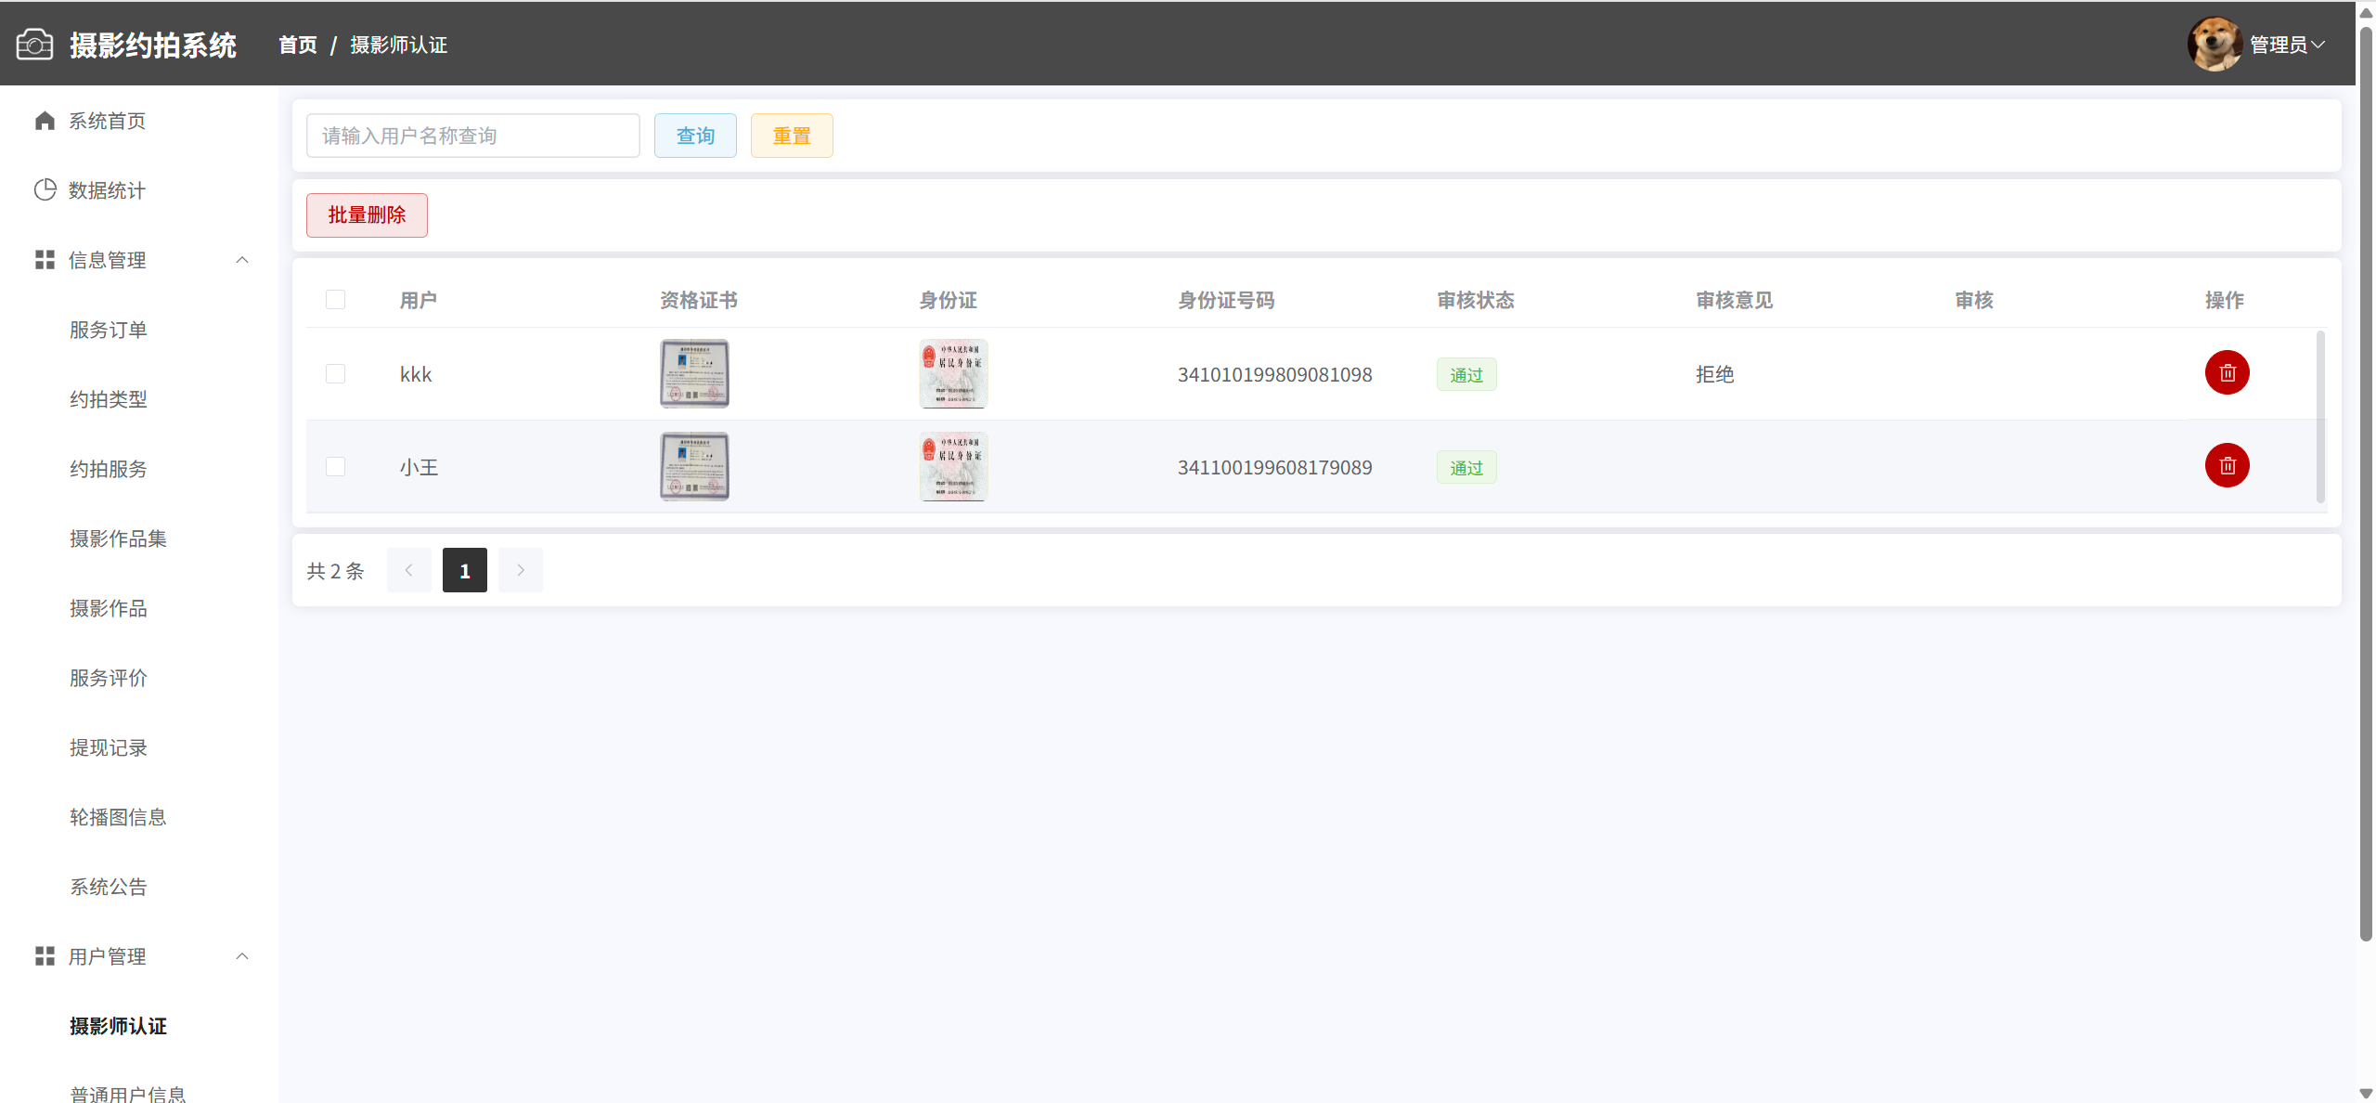2376x1103 pixels.
Task: Click the home icon beside 系统首页
Action: click(x=45, y=121)
